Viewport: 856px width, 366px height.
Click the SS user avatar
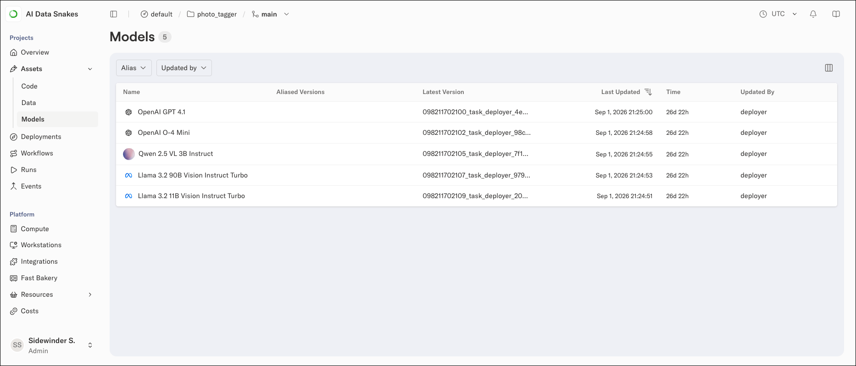17,345
